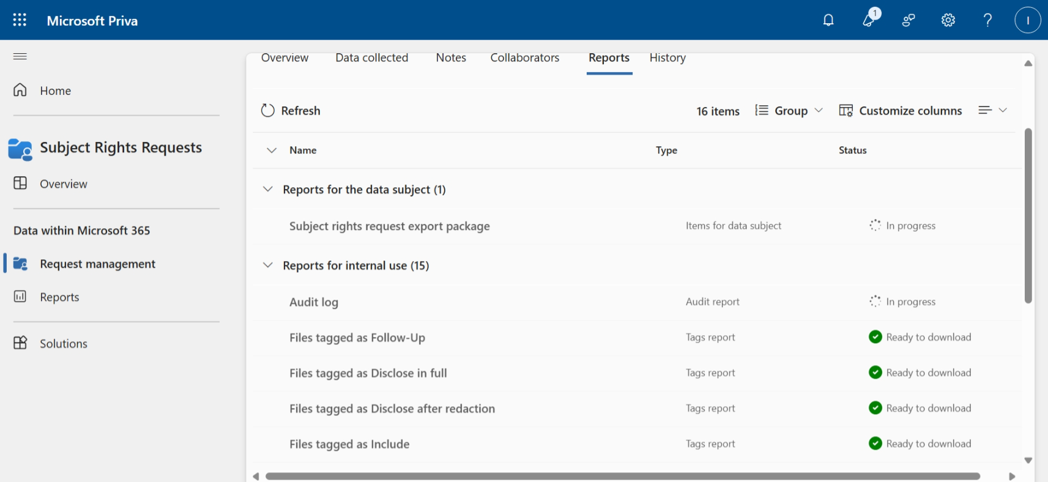This screenshot has height=482, width=1048.
Task: Click the green check for Files tagged as Follow-Up
Action: coord(875,336)
